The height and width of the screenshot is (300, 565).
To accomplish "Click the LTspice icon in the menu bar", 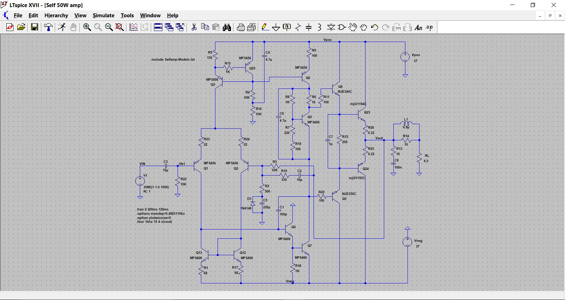I will click(x=6, y=16).
